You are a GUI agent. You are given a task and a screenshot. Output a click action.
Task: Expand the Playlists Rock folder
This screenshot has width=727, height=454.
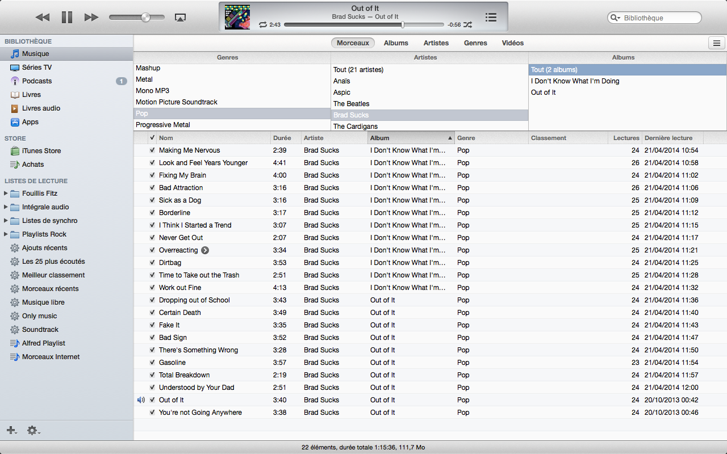[x=6, y=234]
